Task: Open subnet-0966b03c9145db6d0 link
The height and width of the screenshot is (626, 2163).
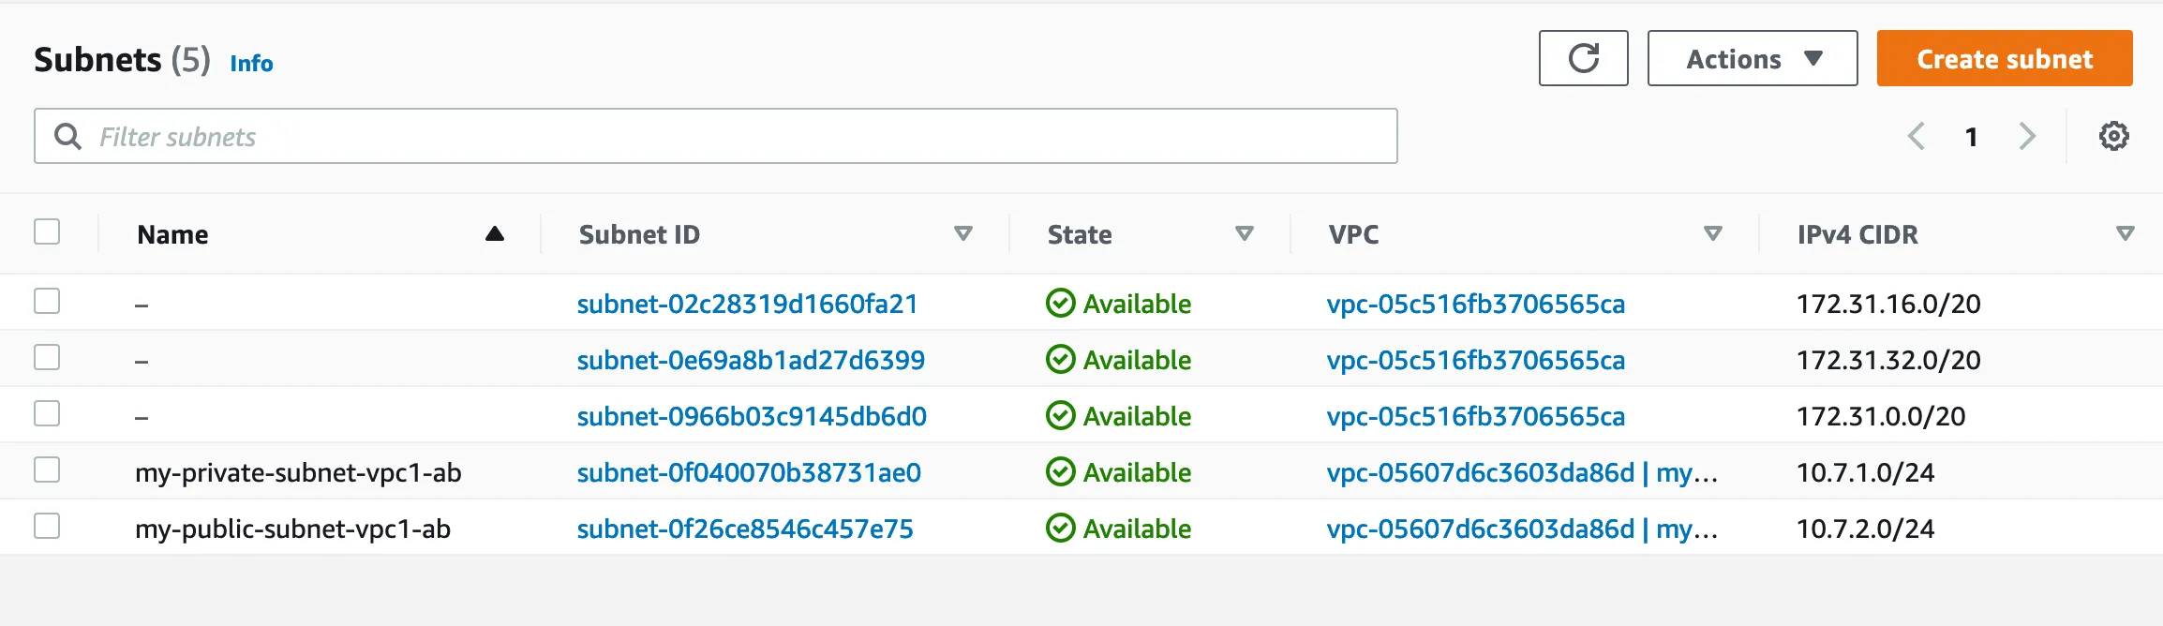Action: click(752, 416)
